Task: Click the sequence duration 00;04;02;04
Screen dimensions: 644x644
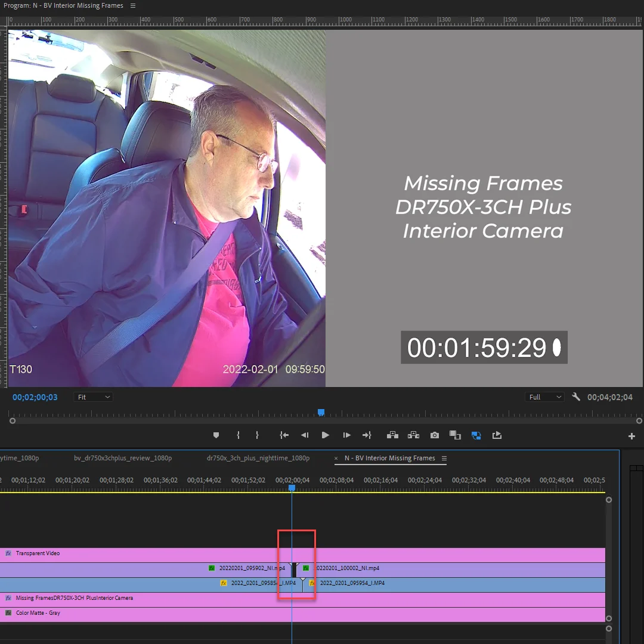Action: [x=610, y=397]
